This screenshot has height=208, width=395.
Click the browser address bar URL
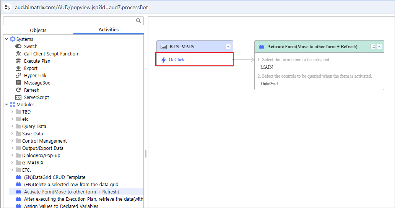click(x=81, y=7)
